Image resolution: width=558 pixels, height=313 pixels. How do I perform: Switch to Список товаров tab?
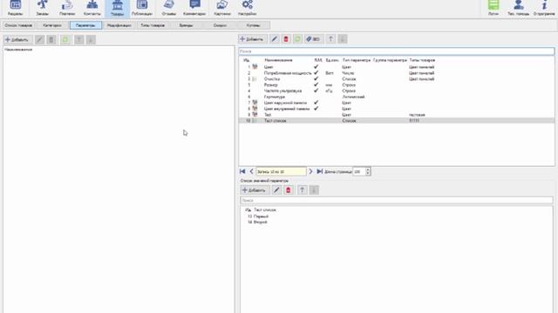pos(18,25)
